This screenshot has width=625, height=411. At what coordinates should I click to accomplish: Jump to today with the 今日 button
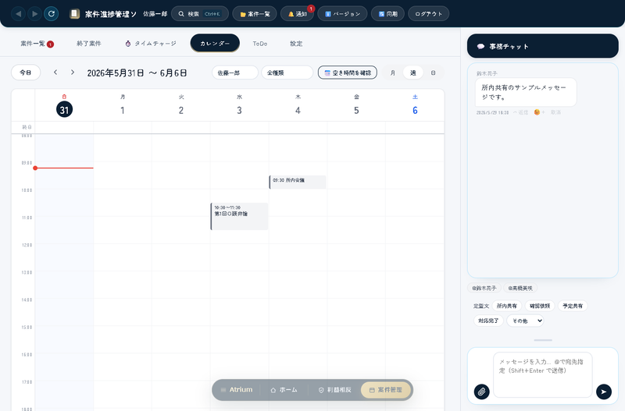pos(26,73)
